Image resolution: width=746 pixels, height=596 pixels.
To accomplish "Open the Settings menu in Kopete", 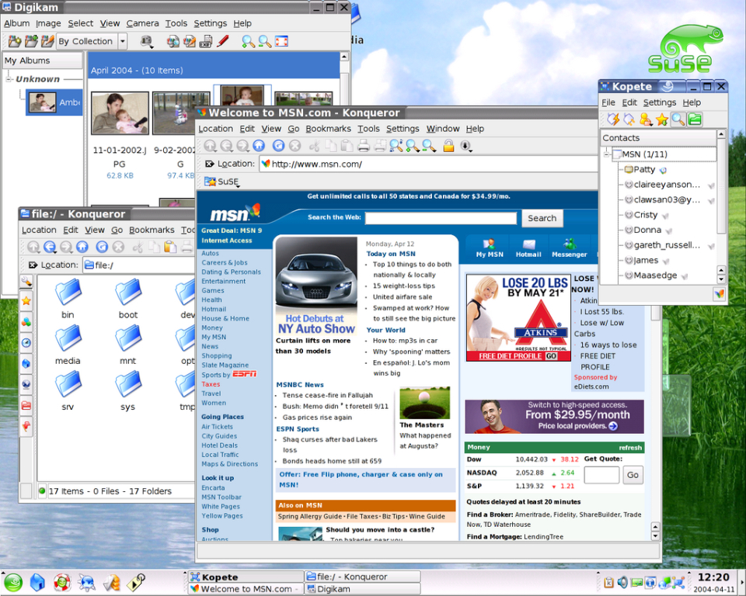I will [x=660, y=102].
